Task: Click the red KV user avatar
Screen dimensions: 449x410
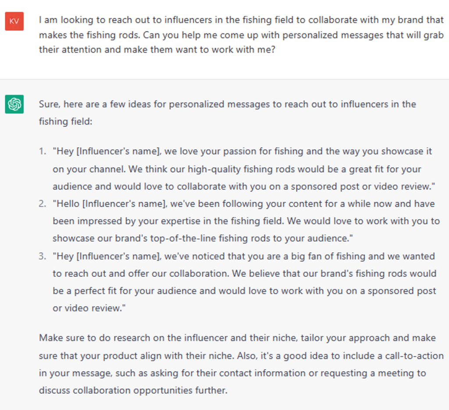Action: coord(14,21)
